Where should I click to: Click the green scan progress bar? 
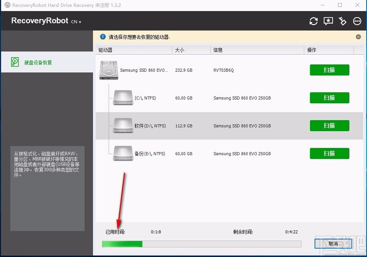tap(202, 244)
